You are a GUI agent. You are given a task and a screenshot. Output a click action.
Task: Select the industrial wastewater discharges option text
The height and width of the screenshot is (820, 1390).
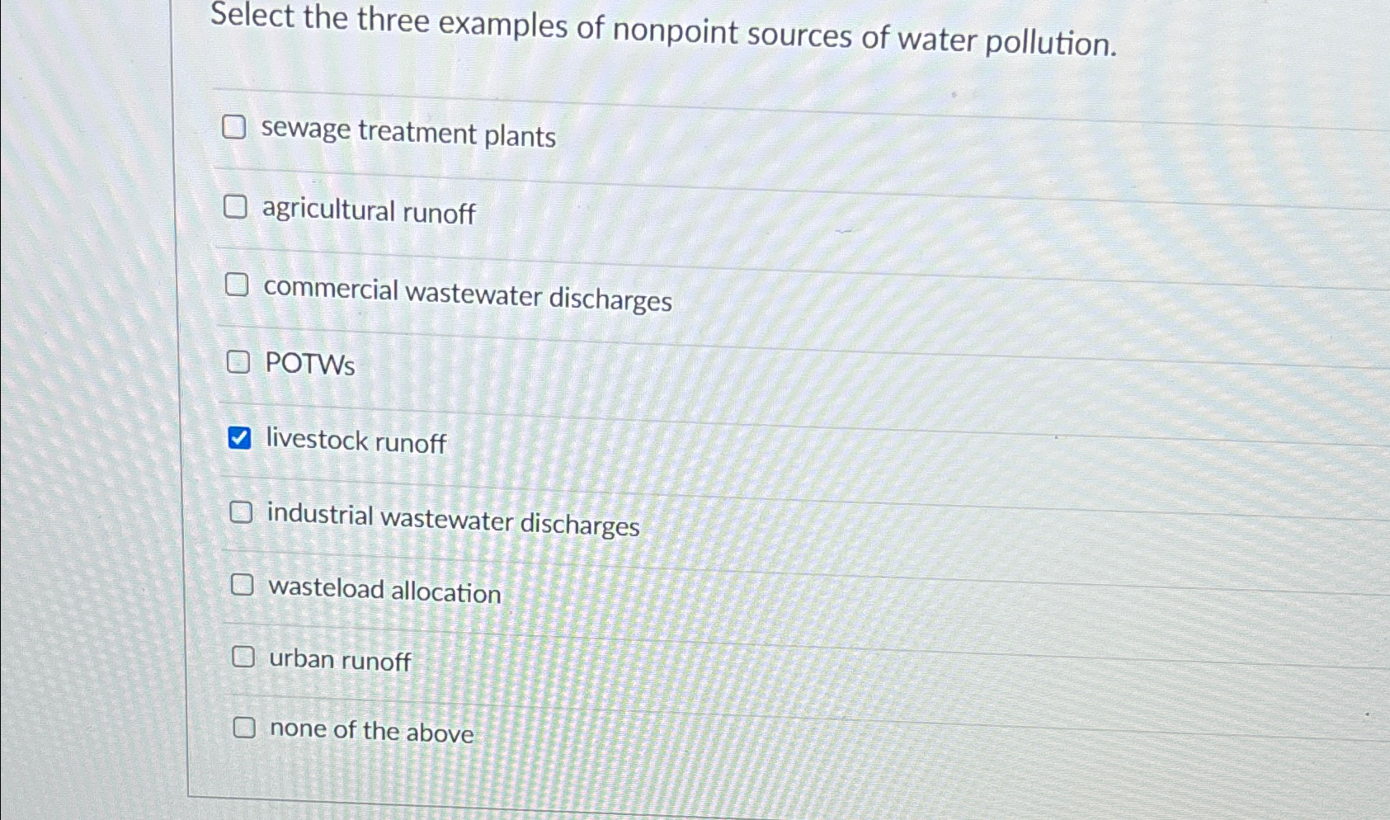[x=453, y=518]
